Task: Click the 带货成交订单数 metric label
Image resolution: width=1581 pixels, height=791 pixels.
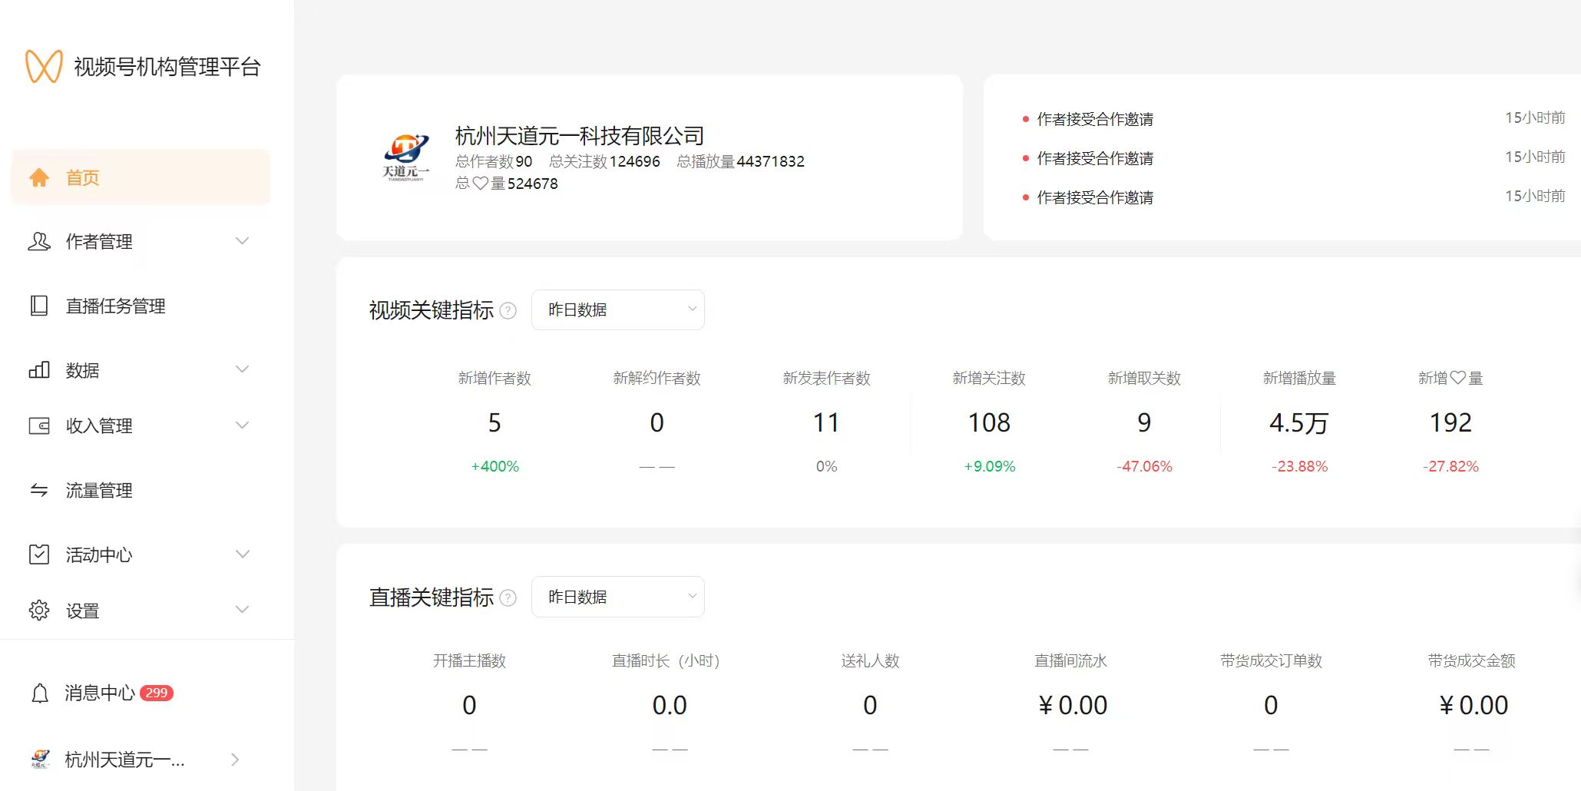Action: click(x=1271, y=660)
